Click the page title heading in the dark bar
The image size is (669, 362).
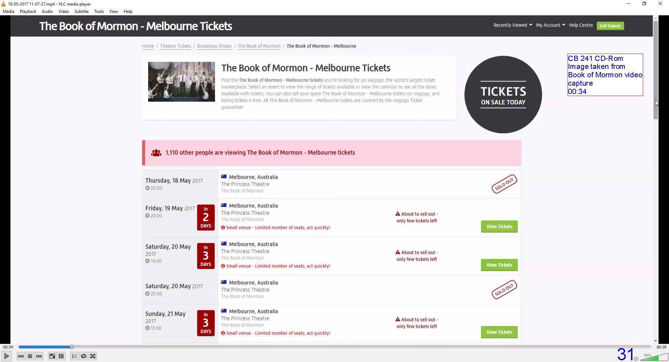[x=136, y=26]
